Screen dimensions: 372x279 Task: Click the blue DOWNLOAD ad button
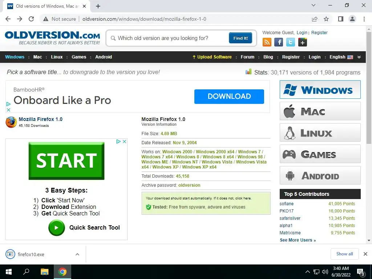(x=229, y=97)
